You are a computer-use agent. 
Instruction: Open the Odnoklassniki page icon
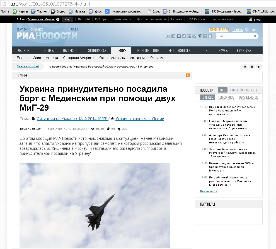210,36
